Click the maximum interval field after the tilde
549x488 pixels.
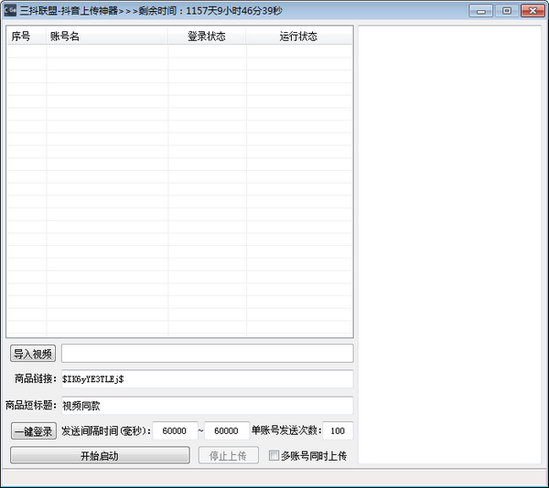pyautogui.click(x=226, y=430)
